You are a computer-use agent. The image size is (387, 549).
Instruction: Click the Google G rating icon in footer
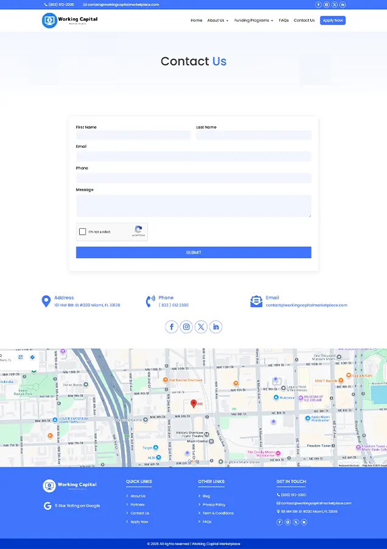pyautogui.click(x=47, y=506)
